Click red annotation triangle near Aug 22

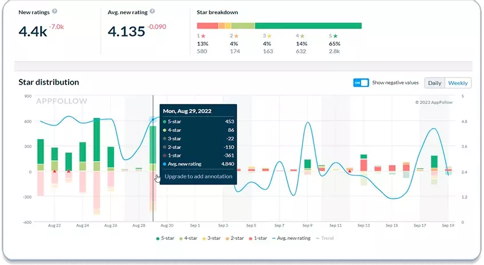[54, 171]
